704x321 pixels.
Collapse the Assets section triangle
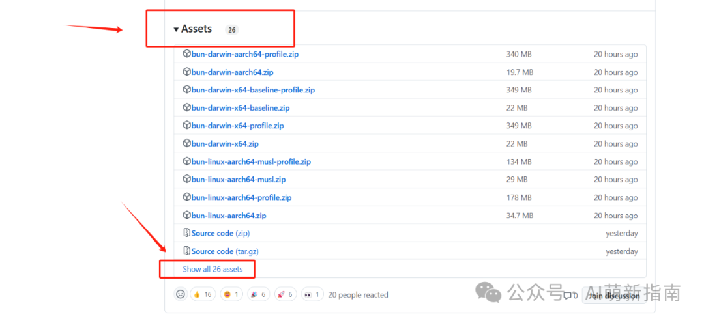click(x=176, y=29)
